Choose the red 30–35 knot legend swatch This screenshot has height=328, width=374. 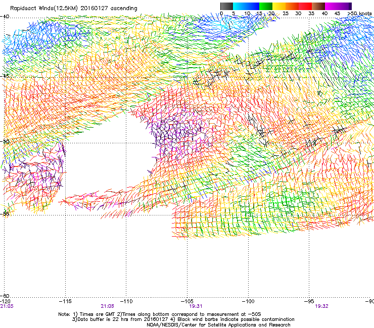tap(305, 6)
